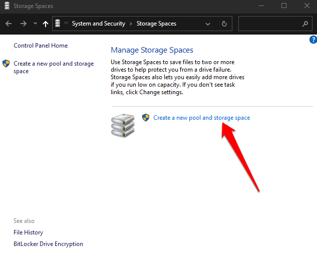The image size is (317, 254).
Task: Open the recent locations dropdown arrow
Action: [x=35, y=24]
